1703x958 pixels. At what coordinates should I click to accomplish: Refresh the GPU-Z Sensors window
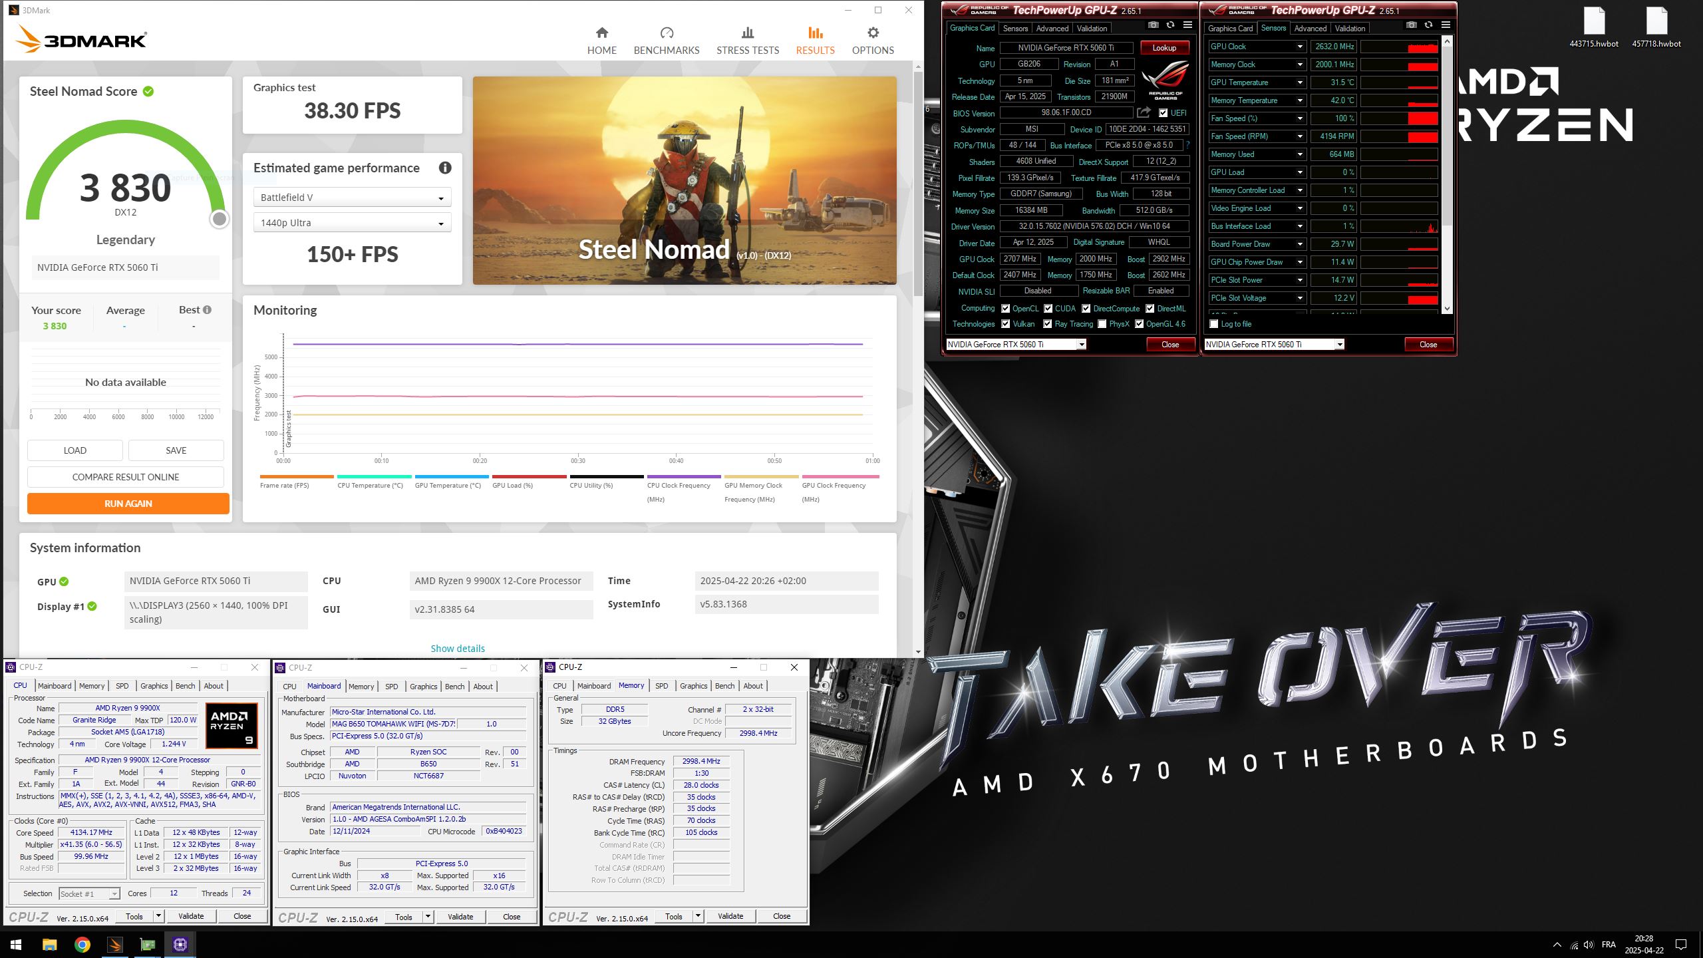tap(1428, 25)
